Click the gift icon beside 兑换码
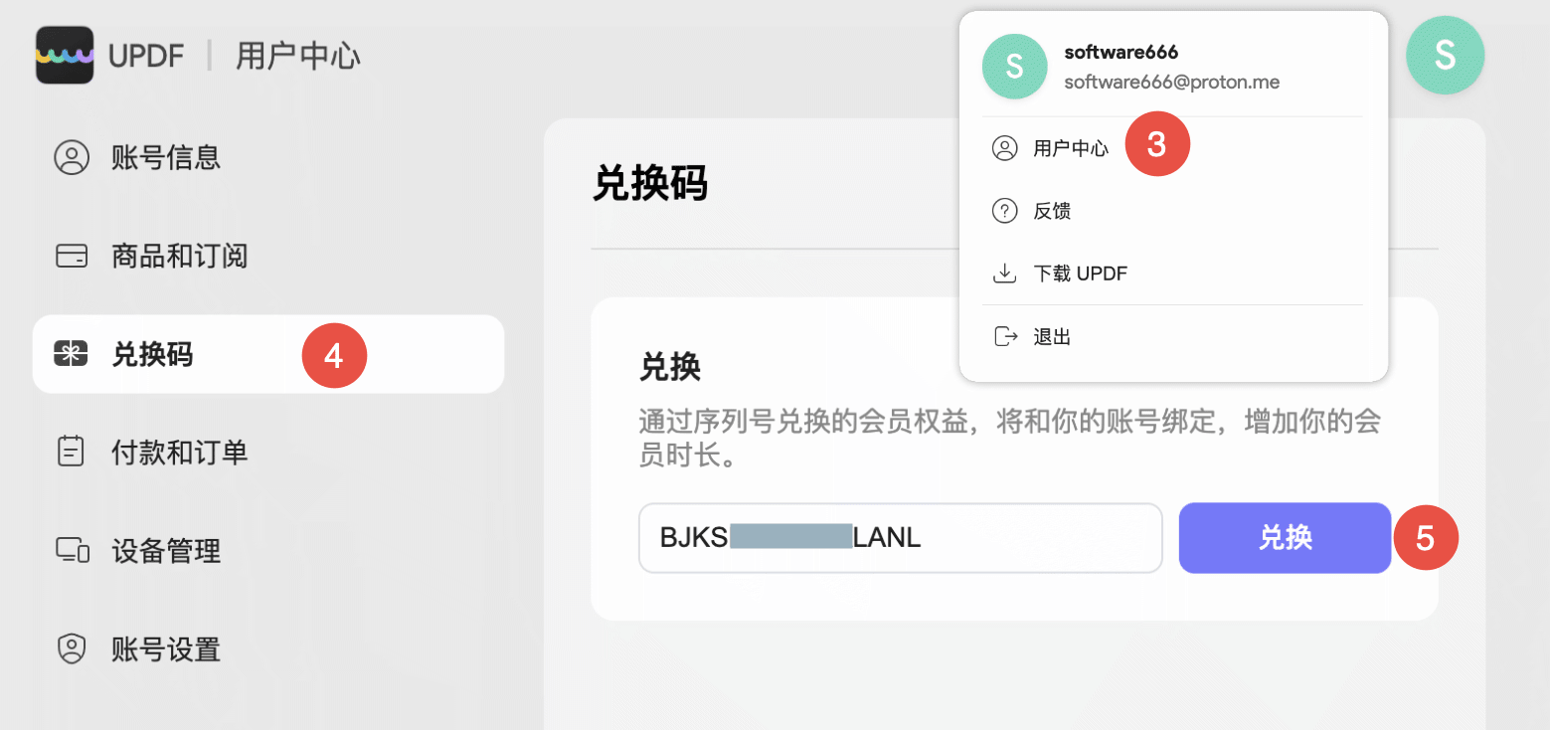Image resolution: width=1550 pixels, height=730 pixels. click(x=72, y=354)
